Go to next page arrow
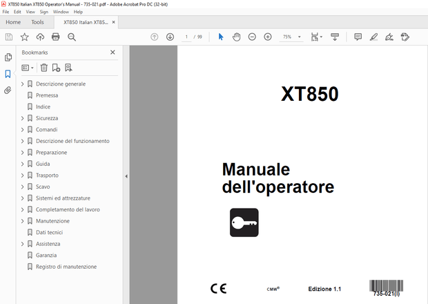Viewport: 428px width, 304px height. pos(170,37)
